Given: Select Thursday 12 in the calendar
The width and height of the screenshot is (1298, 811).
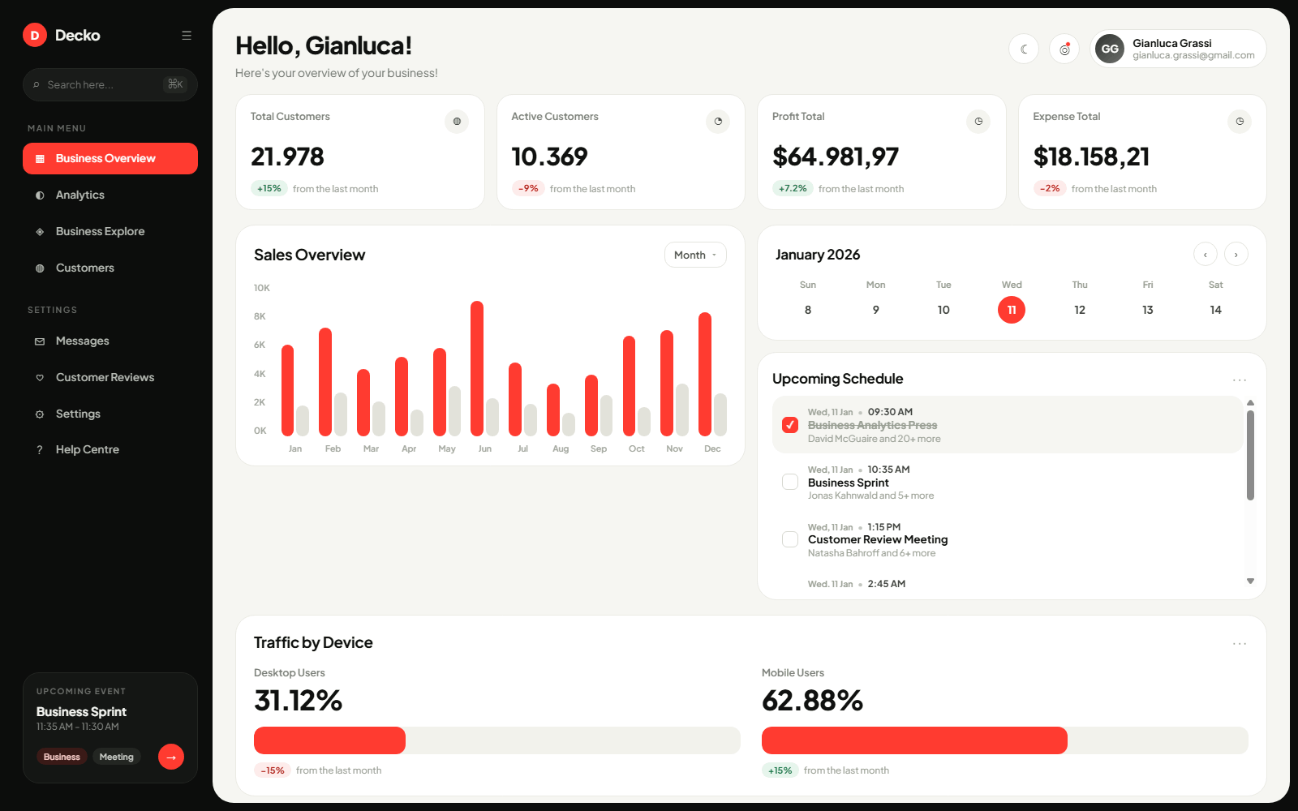Looking at the screenshot, I should [1080, 310].
